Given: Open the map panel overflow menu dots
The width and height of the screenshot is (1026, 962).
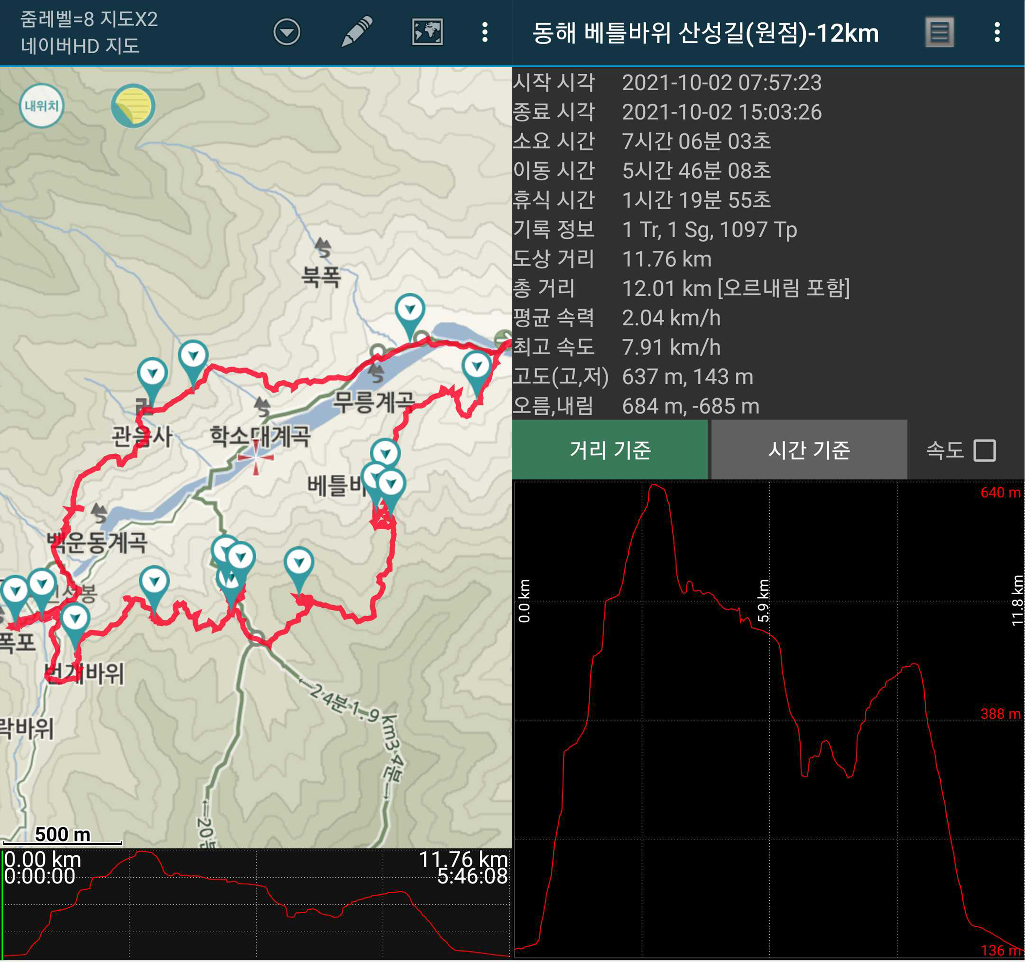Looking at the screenshot, I should (485, 33).
